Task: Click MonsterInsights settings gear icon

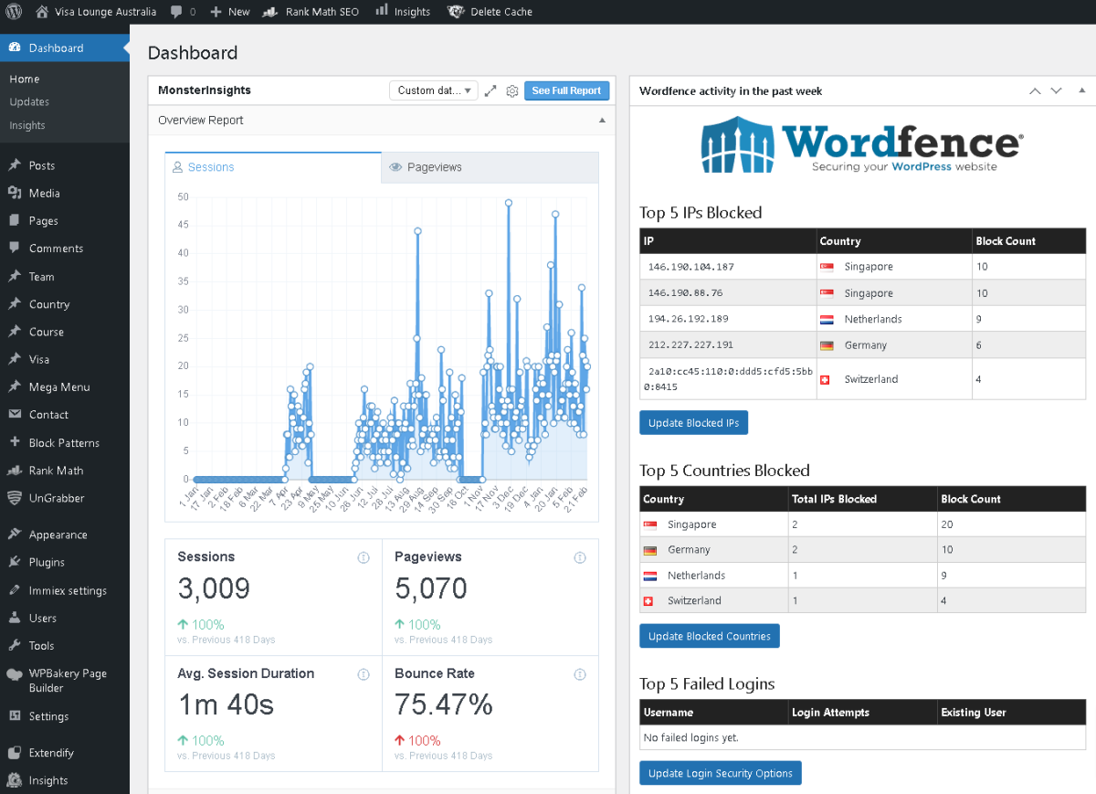Action: point(512,90)
